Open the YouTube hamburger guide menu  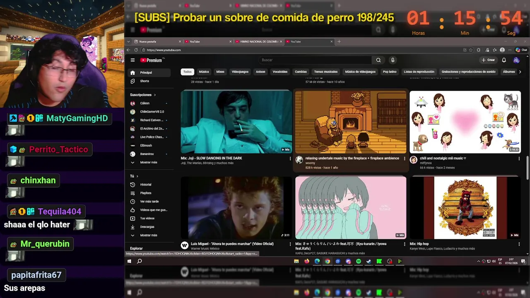point(132,60)
